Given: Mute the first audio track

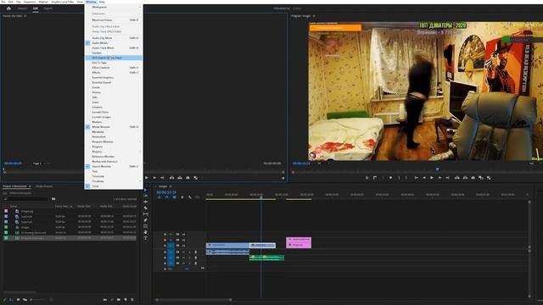Looking at the screenshot, I should click(183, 252).
